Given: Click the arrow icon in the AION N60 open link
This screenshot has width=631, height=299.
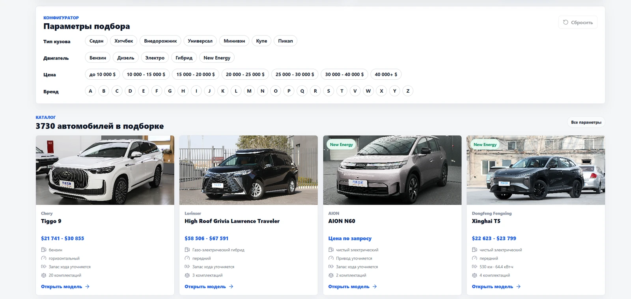Looking at the screenshot, I should 375,287.
